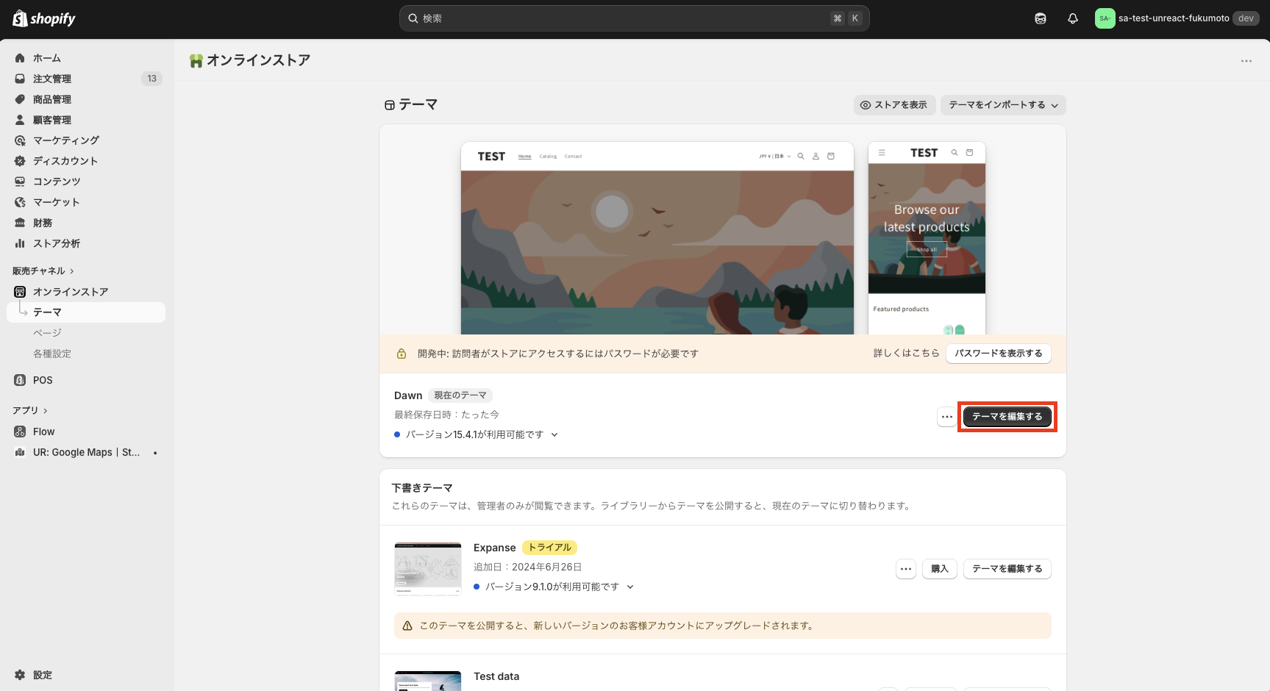Open Expanse theme three-dot menu
This screenshot has width=1270, height=691.
906,569
